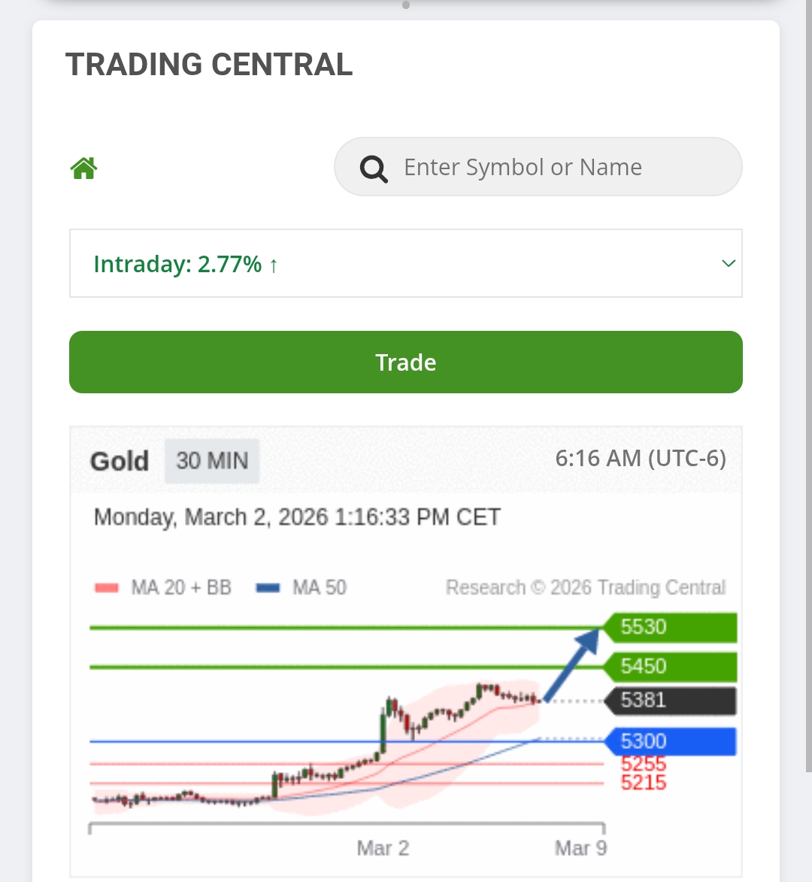The image size is (812, 882).
Task: Click the blue MA 50 legend marker
Action: (x=268, y=588)
